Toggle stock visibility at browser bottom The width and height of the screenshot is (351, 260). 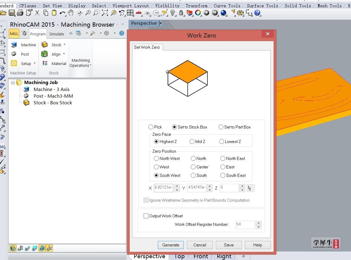pyautogui.click(x=13, y=248)
